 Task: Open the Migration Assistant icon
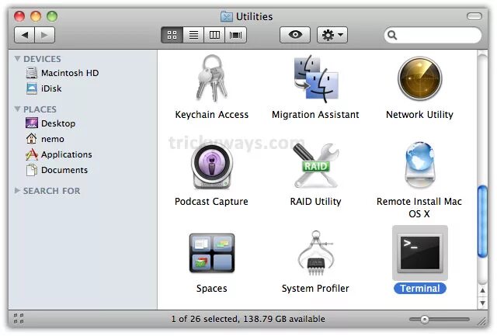coord(316,78)
